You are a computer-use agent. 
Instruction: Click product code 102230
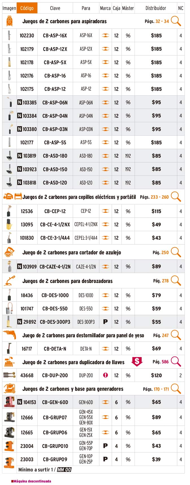(x=27, y=36)
